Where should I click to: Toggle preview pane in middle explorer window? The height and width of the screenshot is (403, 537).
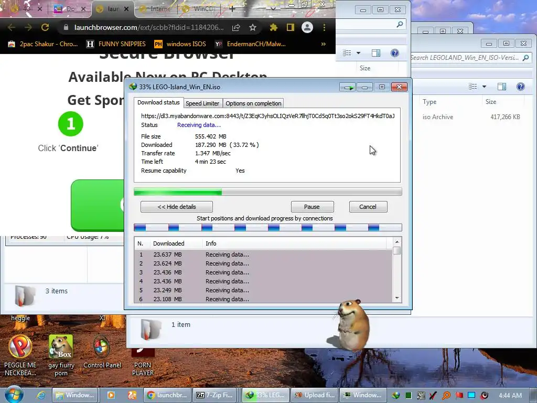point(376,53)
